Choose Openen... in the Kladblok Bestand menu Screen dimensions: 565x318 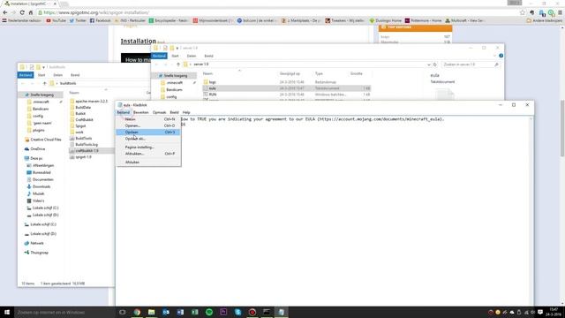click(148, 125)
